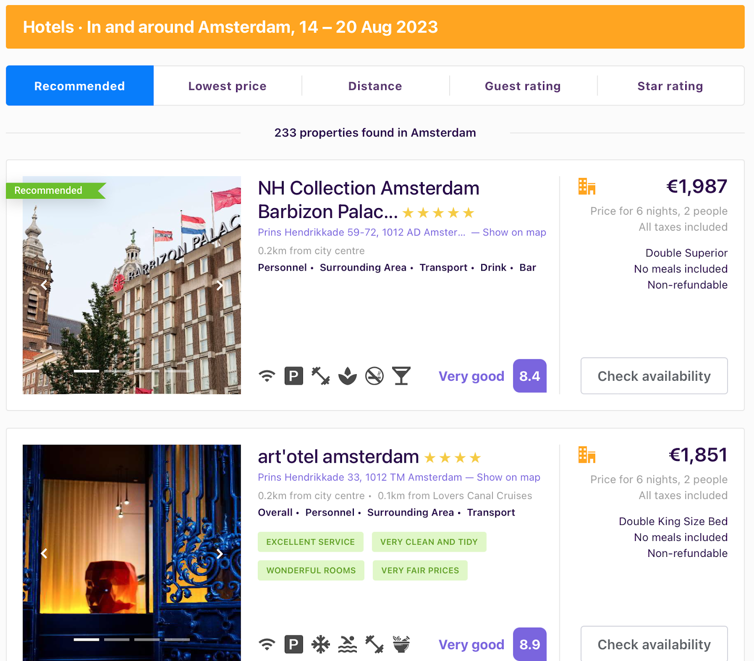The width and height of the screenshot is (754, 661).
Task: Click the restaurant bowl icon for art'otel
Action: pyautogui.click(x=401, y=644)
